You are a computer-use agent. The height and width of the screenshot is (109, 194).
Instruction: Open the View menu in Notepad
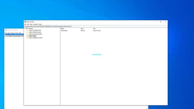16,32
